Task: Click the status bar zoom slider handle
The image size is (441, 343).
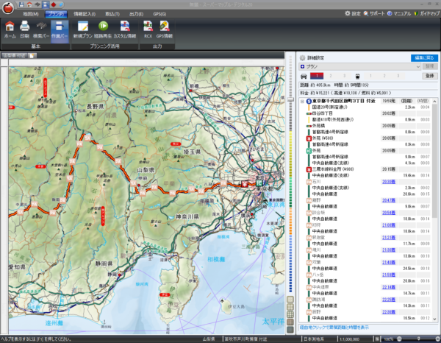Action: pos(418,339)
